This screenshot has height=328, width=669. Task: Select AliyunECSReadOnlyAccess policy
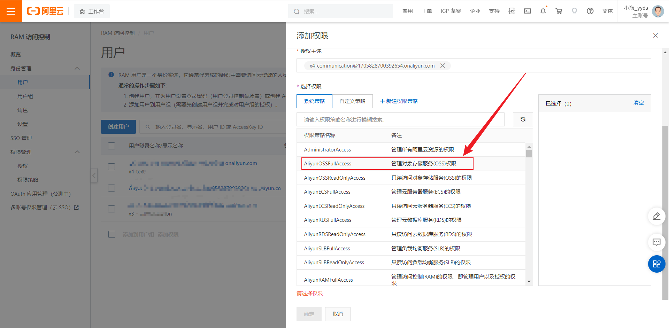click(411, 206)
